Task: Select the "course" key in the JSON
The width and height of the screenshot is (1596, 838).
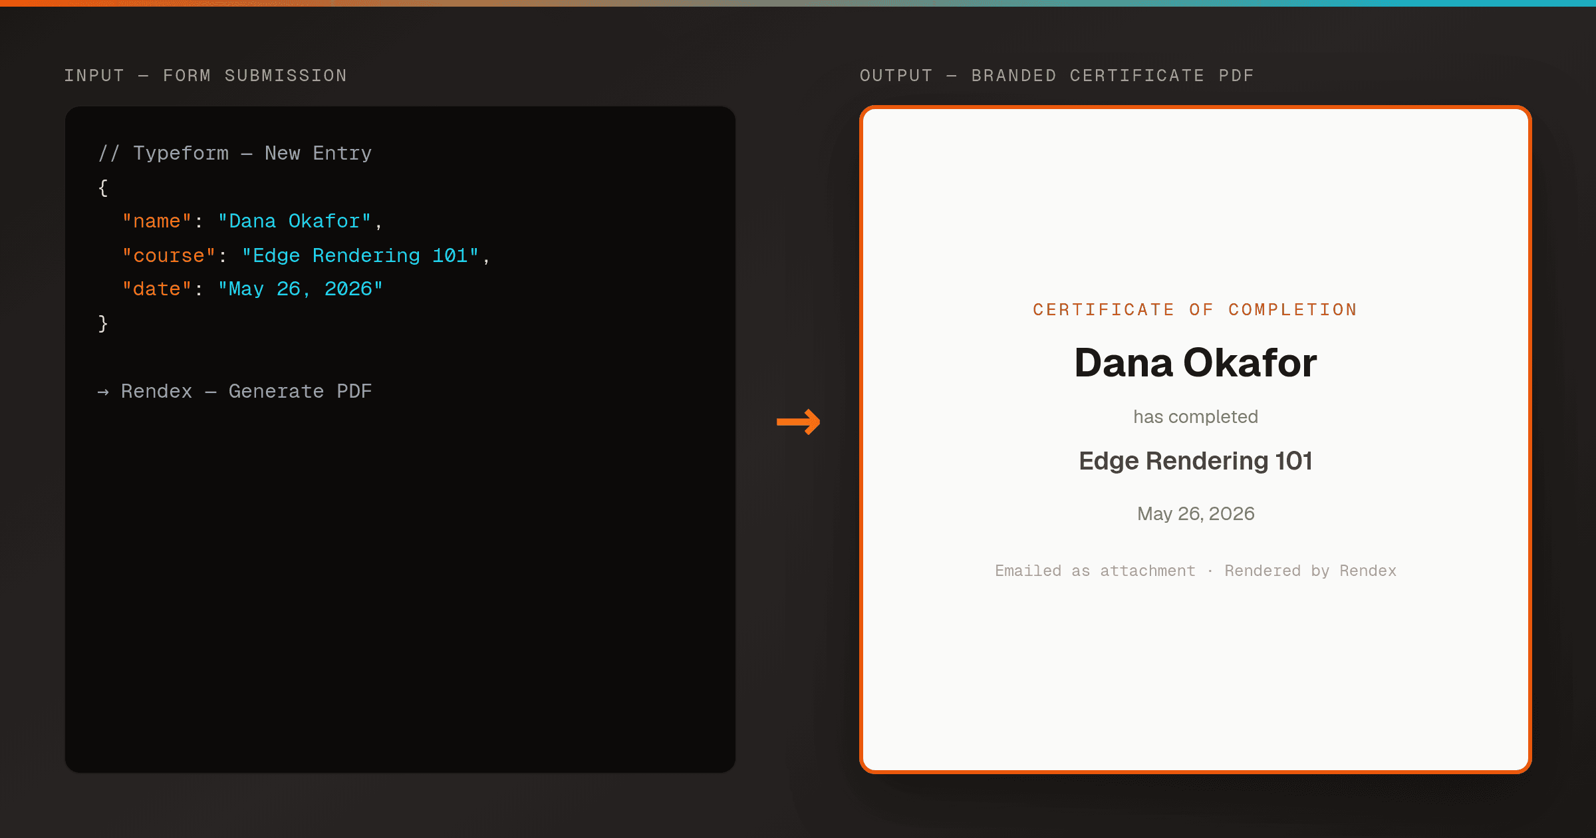Action: [169, 256]
